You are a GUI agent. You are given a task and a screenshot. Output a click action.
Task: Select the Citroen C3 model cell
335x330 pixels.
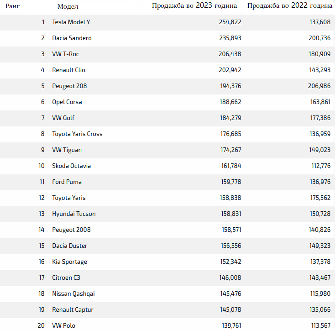(x=66, y=278)
